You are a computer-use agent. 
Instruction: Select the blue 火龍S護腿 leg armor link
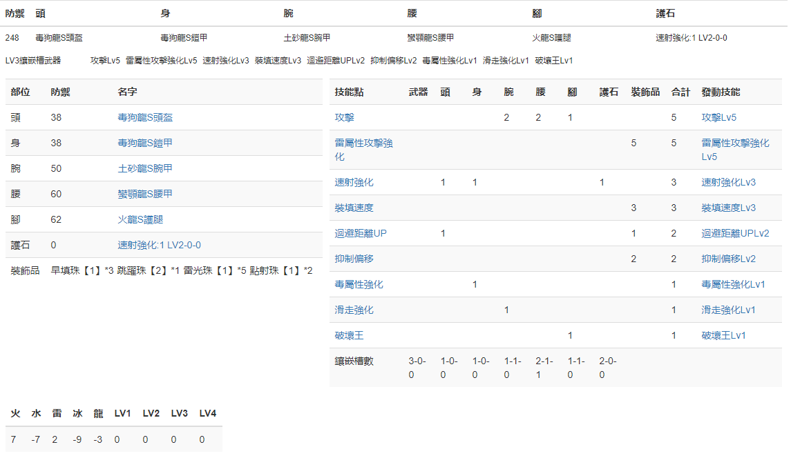point(140,220)
